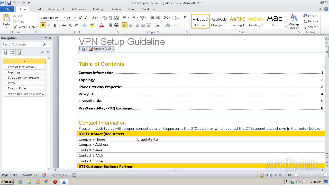The image size is (329, 185).
Task: Expand the Styles gallery More button
Action: click(x=286, y=27)
